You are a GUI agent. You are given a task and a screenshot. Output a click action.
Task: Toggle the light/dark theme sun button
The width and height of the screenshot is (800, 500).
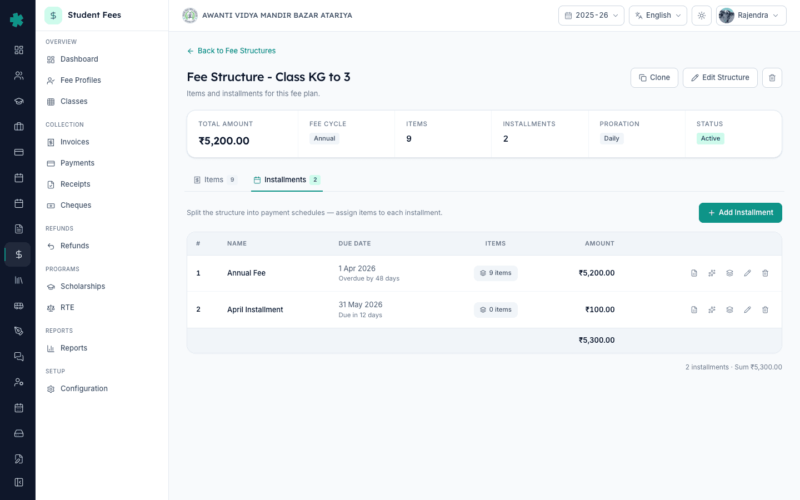[702, 16]
